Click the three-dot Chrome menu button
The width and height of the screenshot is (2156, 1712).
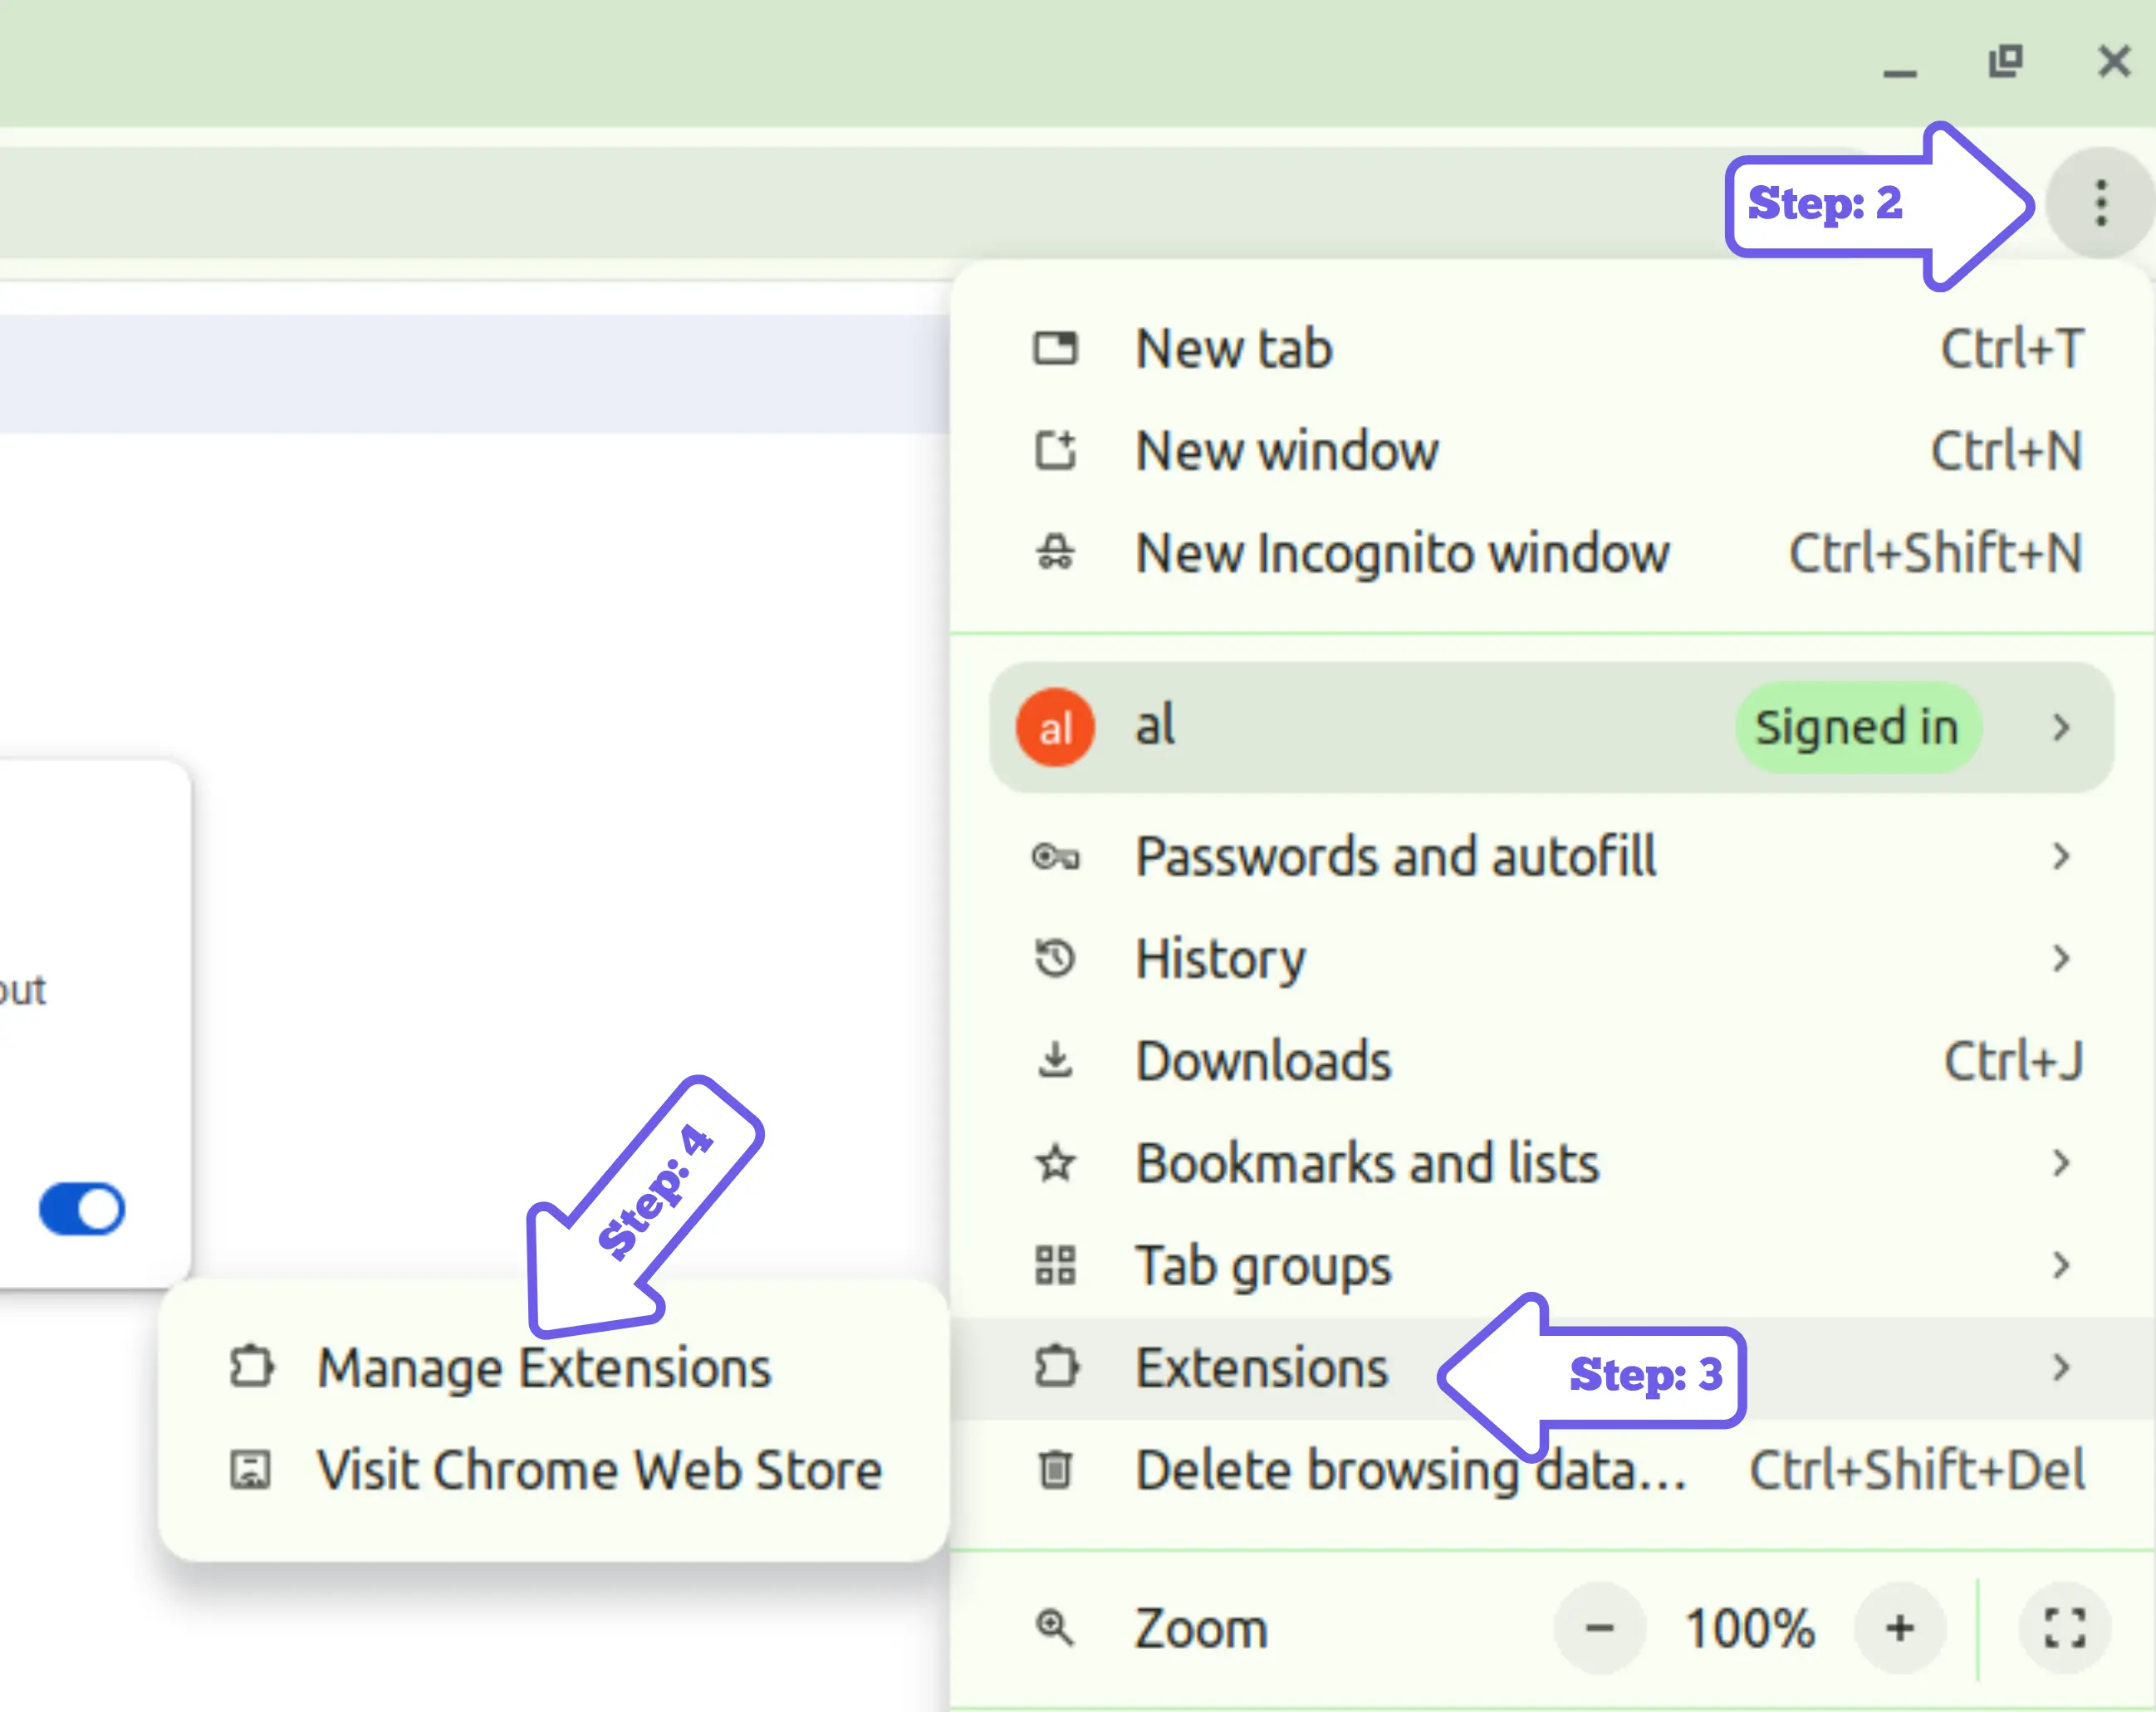click(x=2100, y=203)
